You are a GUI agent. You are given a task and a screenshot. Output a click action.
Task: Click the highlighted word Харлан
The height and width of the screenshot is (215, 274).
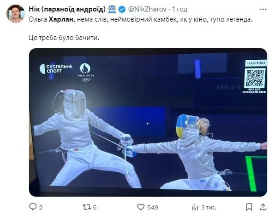click(61, 19)
